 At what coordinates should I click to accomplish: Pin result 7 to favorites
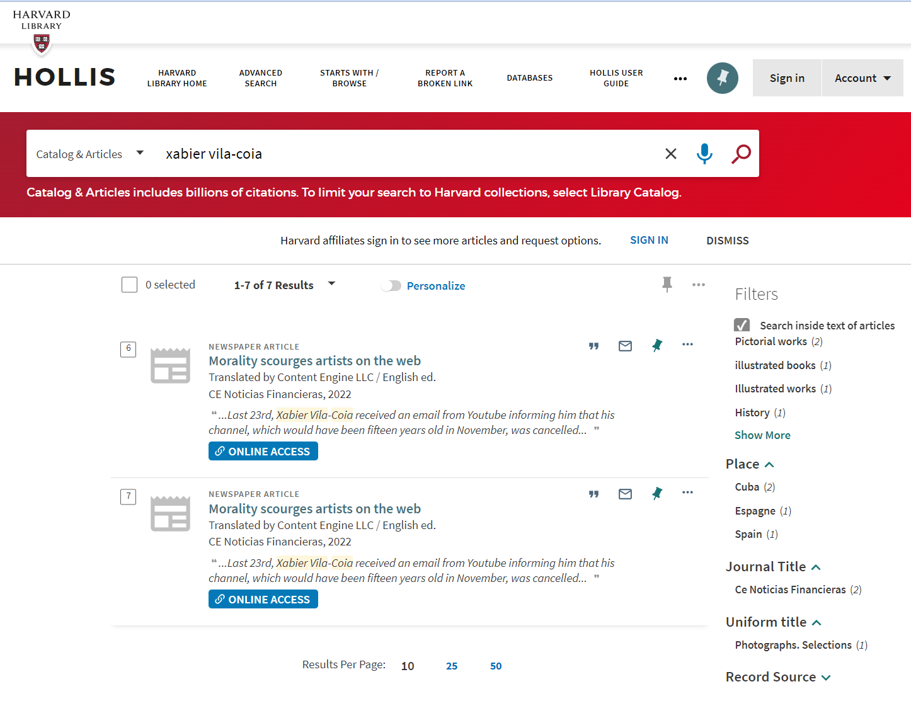pyautogui.click(x=657, y=493)
